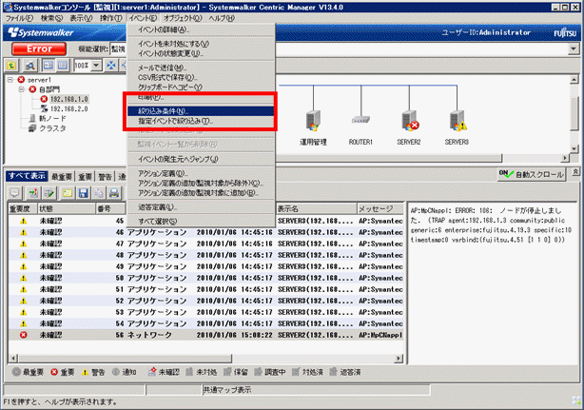
Task: Select the SERVER3 node with warning mark
Action: coord(457,121)
